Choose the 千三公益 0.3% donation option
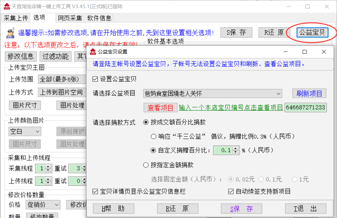The width and height of the screenshot is (337, 218). click(153, 137)
